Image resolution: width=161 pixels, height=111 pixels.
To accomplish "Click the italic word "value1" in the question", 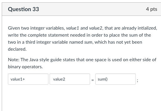I will 72,28.
